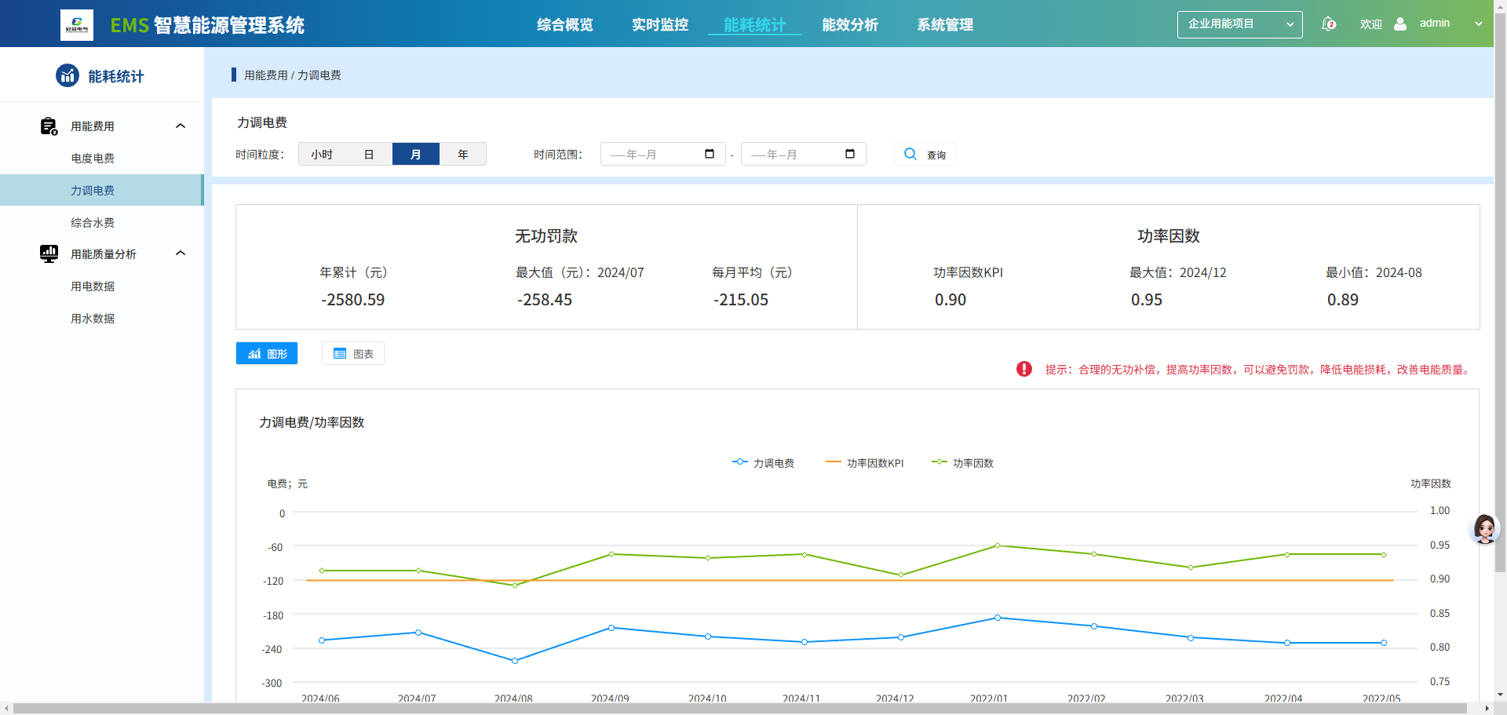Click 力调电费 data point at 2024/08
The height and width of the screenshot is (715, 1507).
point(515,661)
